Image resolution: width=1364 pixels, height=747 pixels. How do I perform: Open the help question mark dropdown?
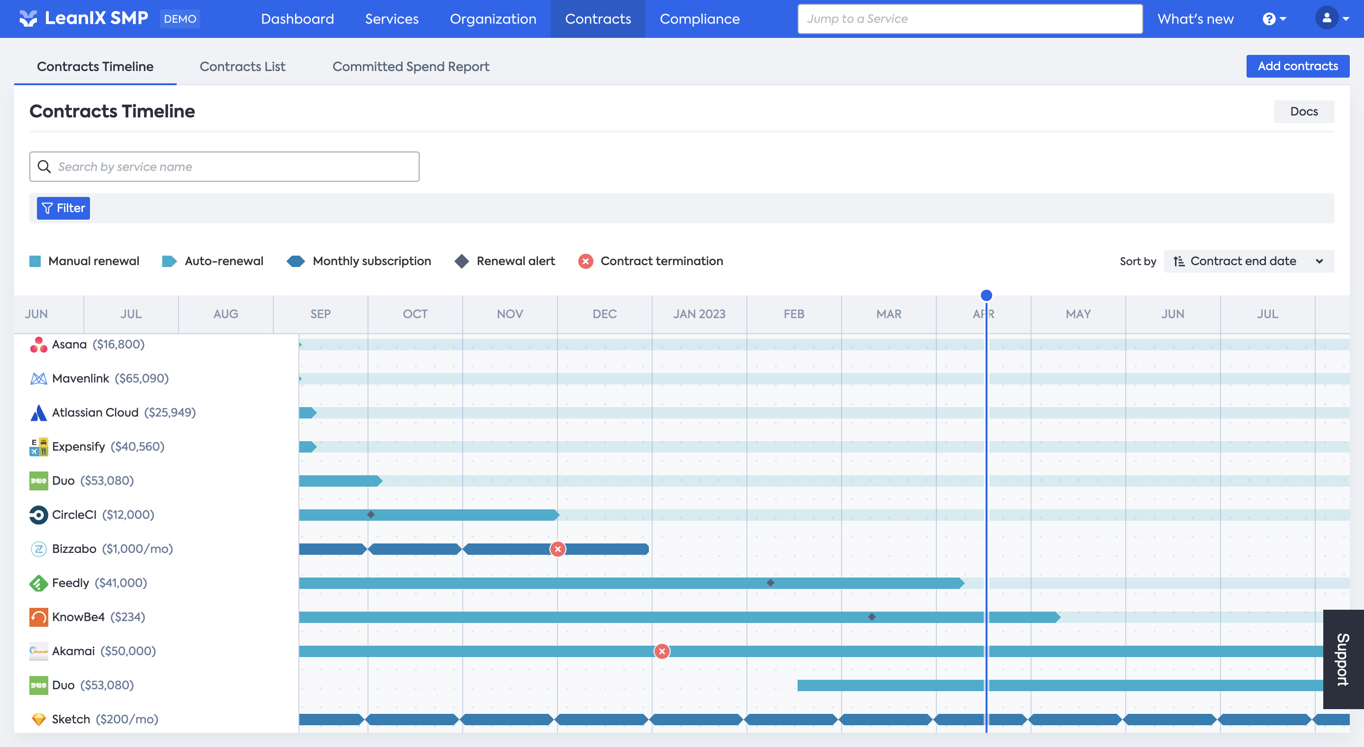coord(1274,19)
